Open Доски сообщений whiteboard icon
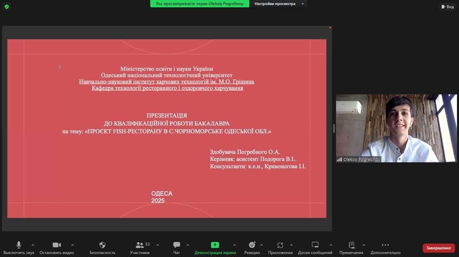The height and width of the screenshot is (257, 459). coord(315,245)
